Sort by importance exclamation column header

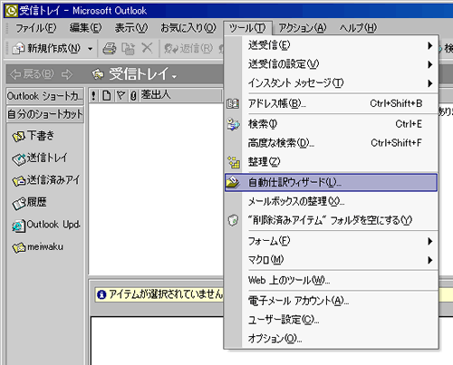(x=93, y=96)
